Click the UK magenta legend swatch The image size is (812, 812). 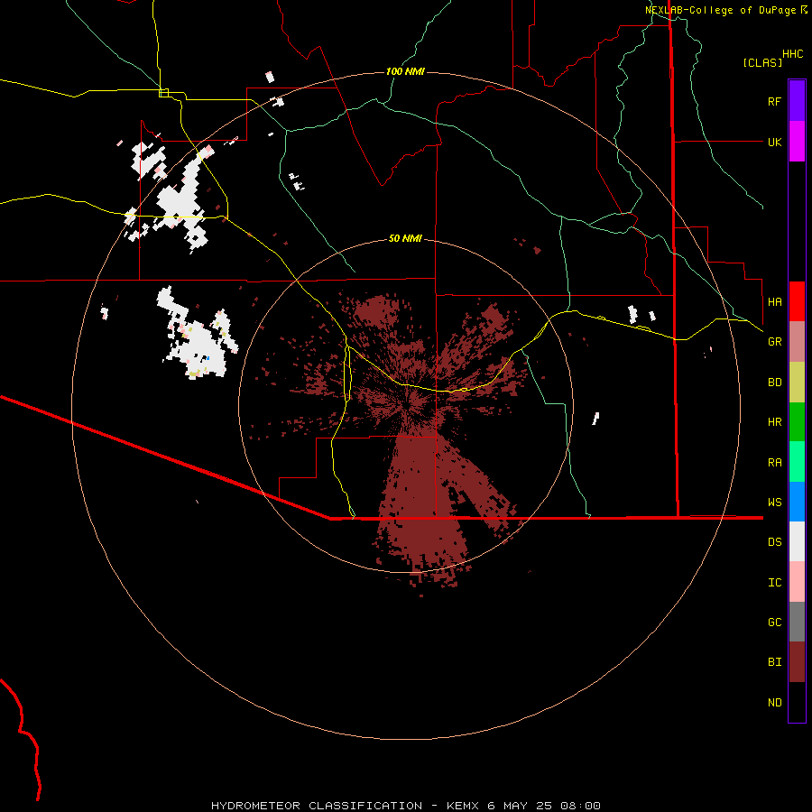click(797, 142)
